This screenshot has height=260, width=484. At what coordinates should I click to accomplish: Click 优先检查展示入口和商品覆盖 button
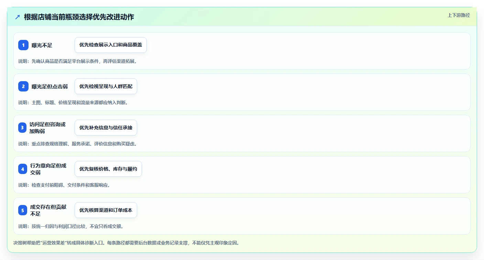111,45
